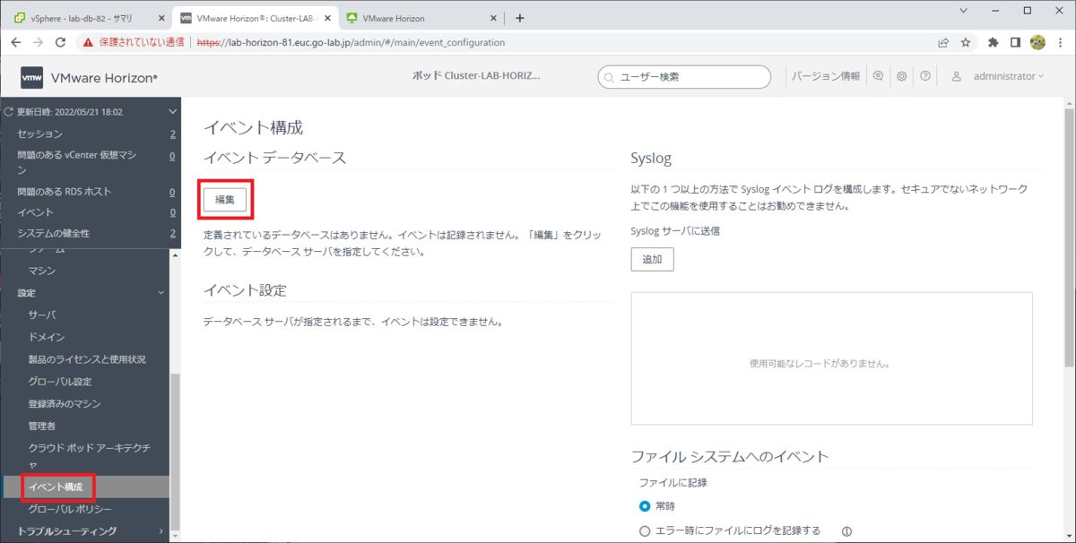Click the info icon next to エラー時 option

(x=846, y=531)
